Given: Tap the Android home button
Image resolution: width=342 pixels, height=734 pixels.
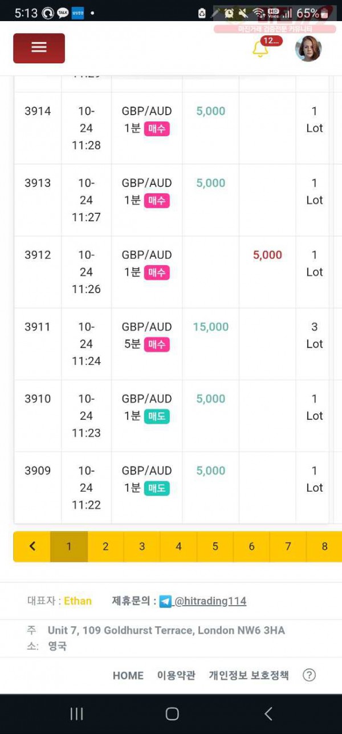Looking at the screenshot, I should click(172, 713).
